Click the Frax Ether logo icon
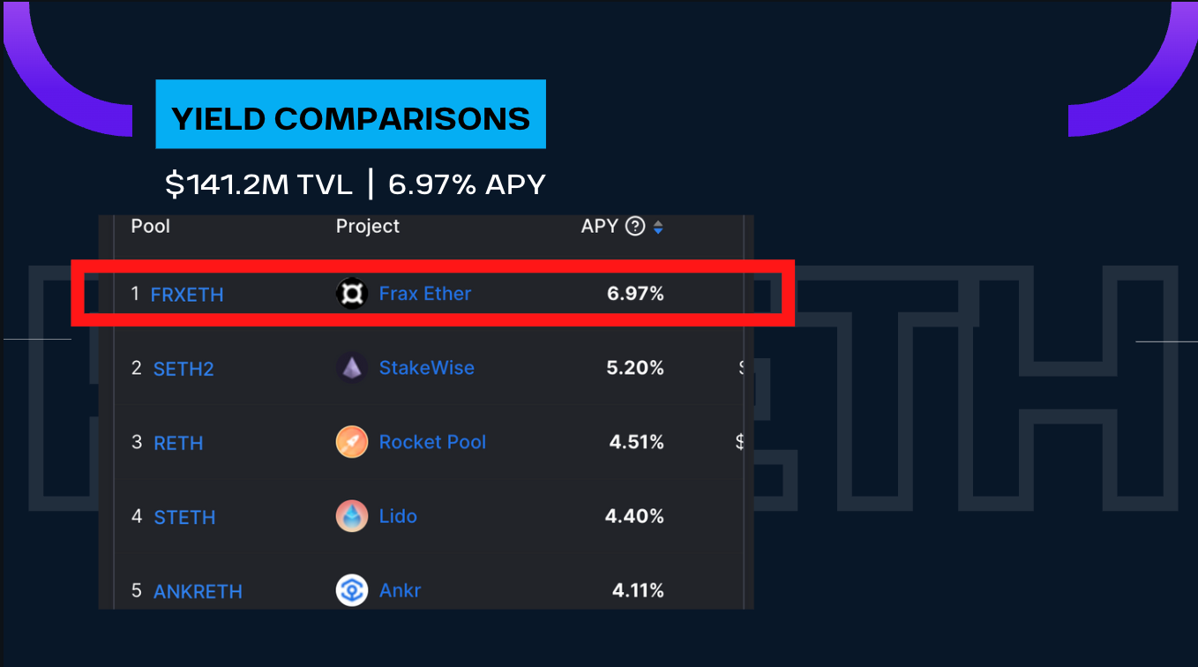This screenshot has height=667, width=1198. click(351, 294)
